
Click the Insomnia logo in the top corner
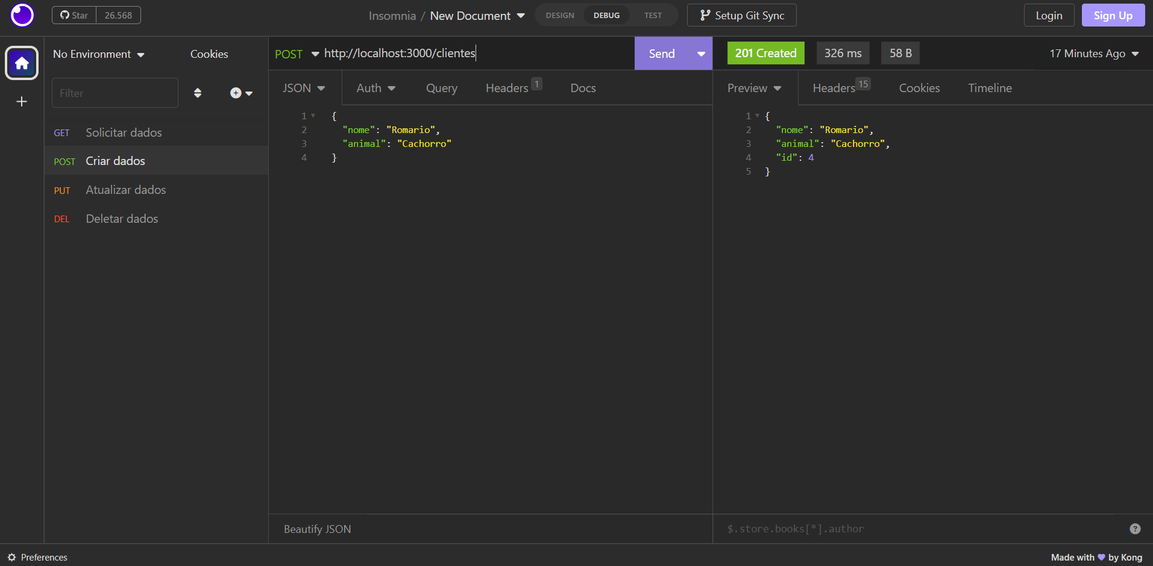coord(22,14)
